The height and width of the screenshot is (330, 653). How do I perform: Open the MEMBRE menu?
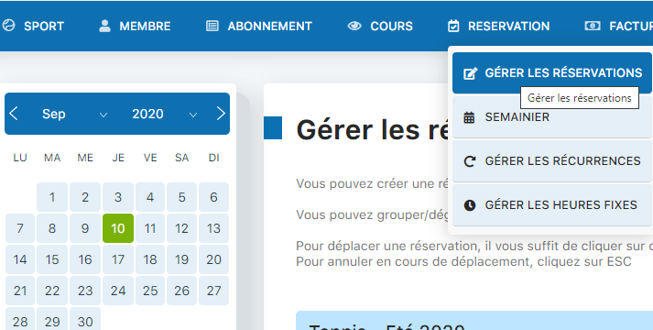pyautogui.click(x=135, y=26)
